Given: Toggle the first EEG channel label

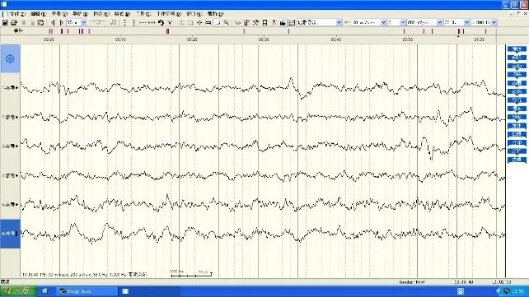Looking at the screenshot, I should pyautogui.click(x=10, y=87).
